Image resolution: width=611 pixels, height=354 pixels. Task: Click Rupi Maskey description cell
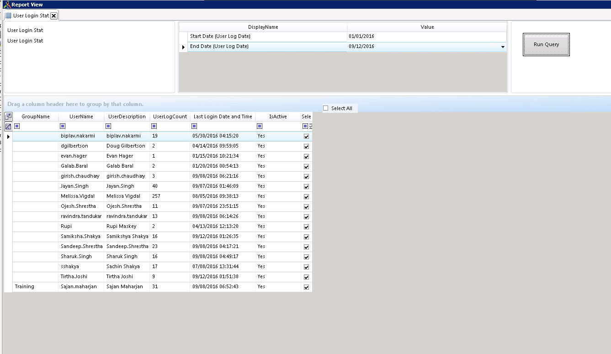(x=127, y=227)
